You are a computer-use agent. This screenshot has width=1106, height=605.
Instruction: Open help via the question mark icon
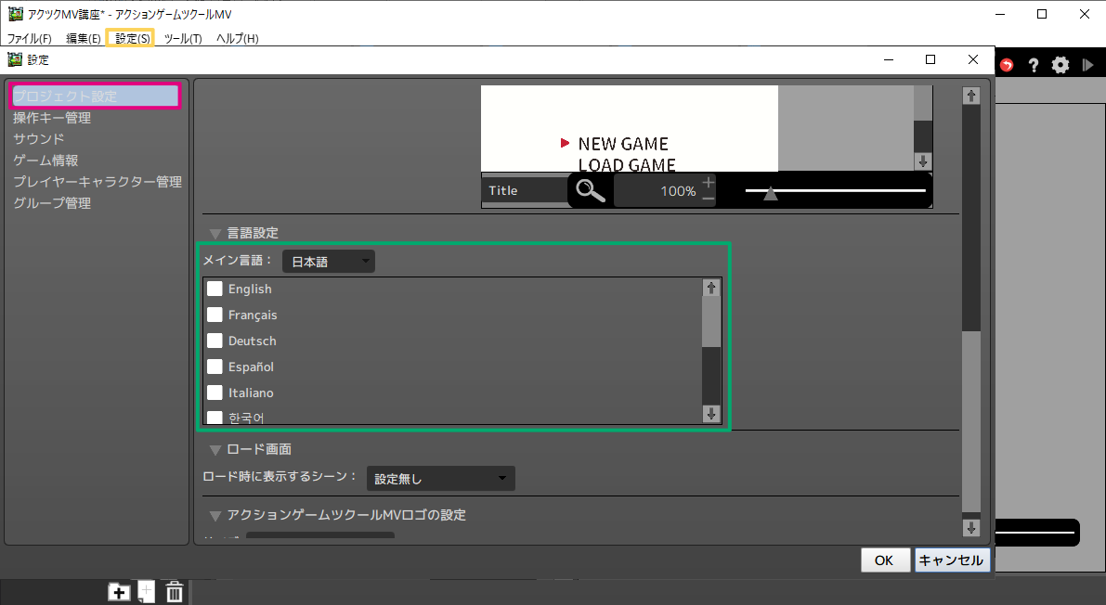[x=1033, y=65]
